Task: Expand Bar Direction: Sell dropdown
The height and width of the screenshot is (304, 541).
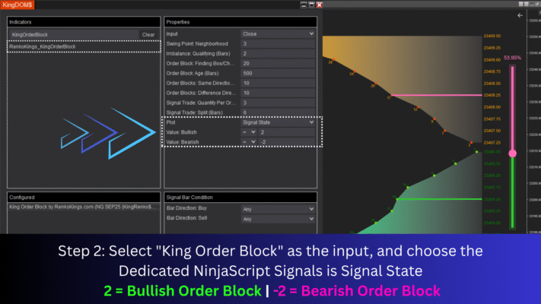Action: 278,219
